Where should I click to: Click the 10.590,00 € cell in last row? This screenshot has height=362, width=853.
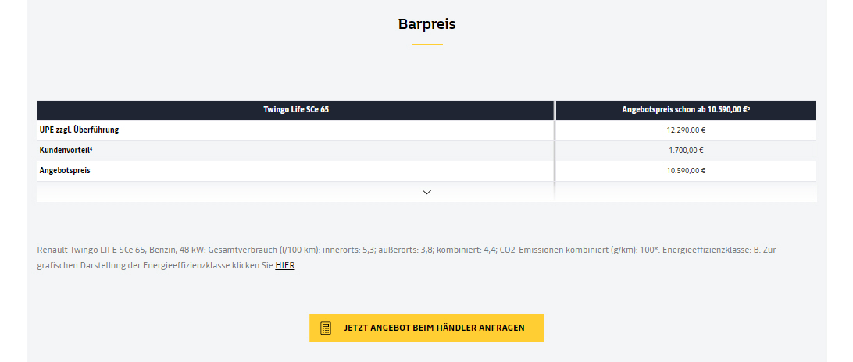pyautogui.click(x=686, y=171)
